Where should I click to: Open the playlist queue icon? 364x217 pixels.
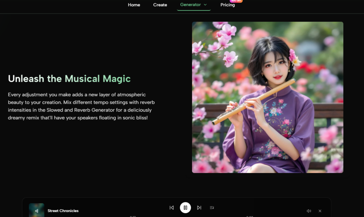click(212, 208)
